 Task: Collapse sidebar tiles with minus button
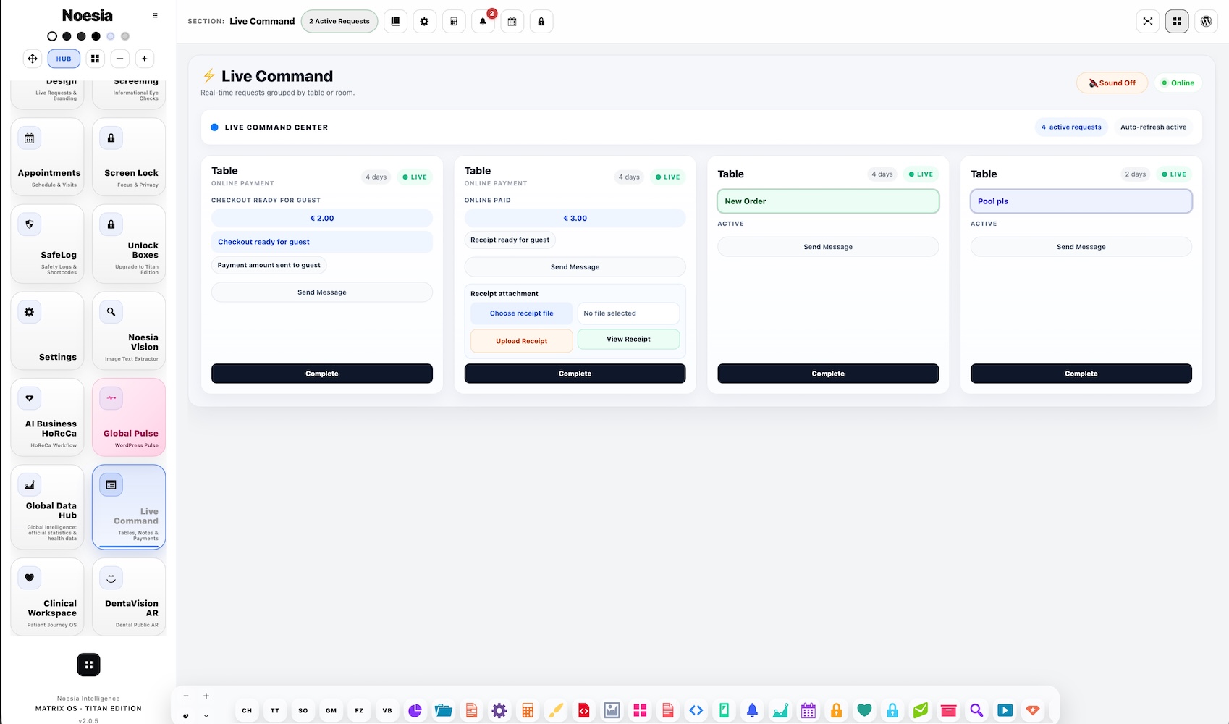(120, 59)
